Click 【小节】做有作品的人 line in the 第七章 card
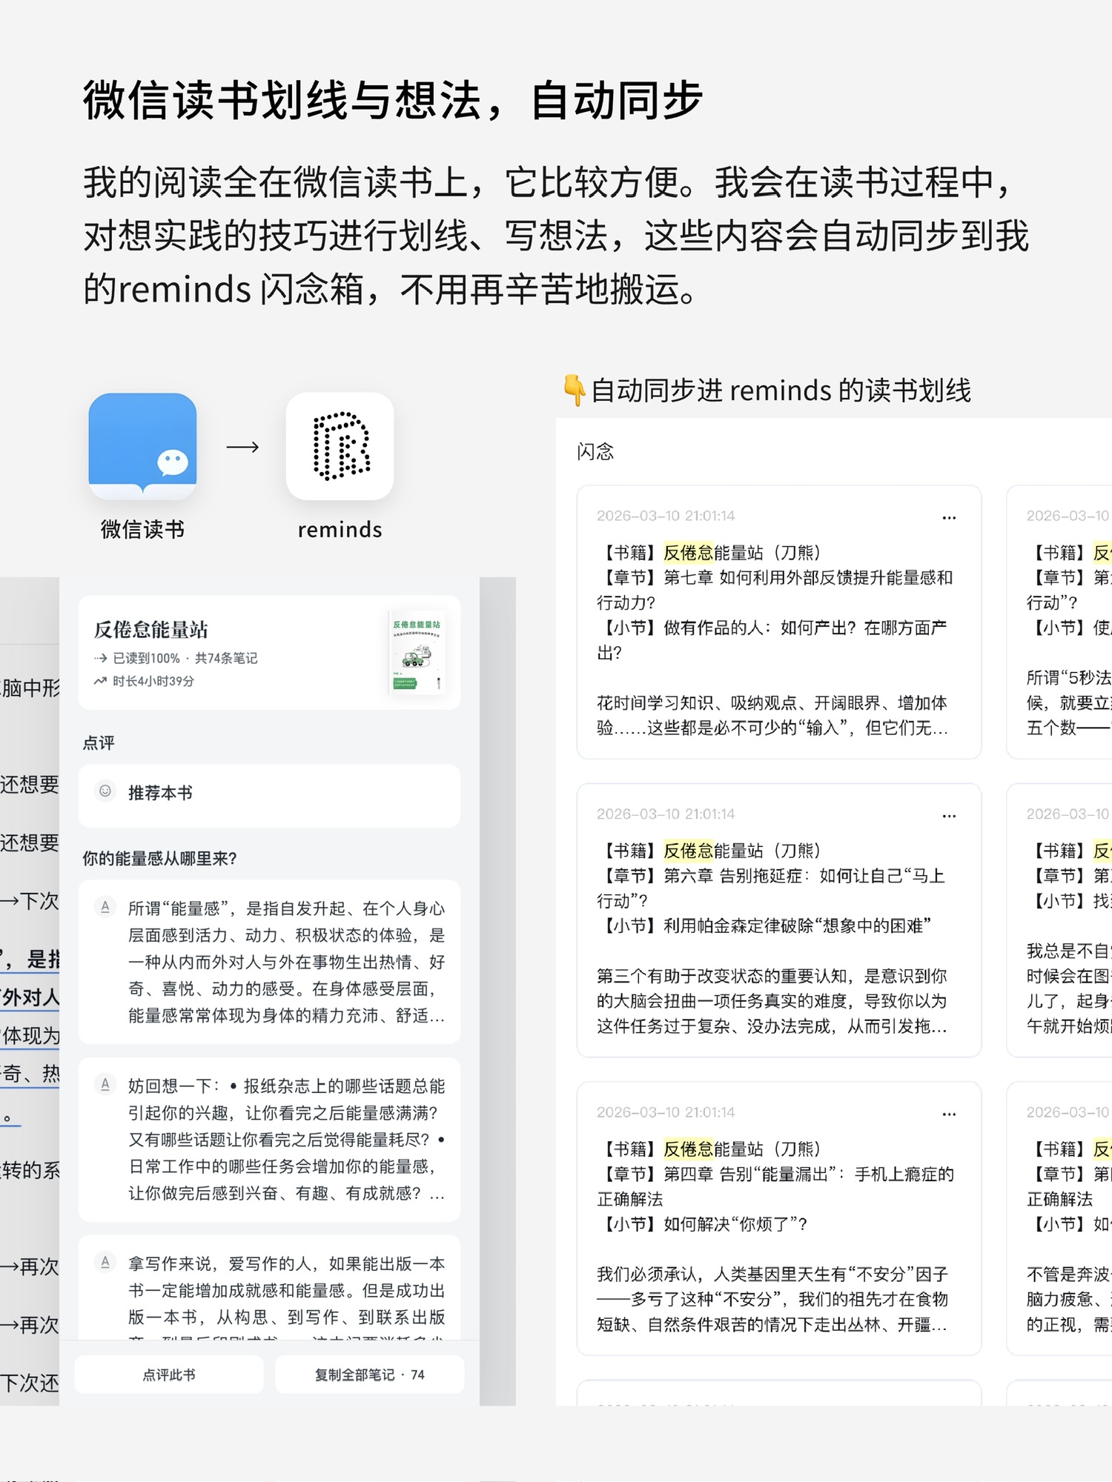 pyautogui.click(x=772, y=640)
